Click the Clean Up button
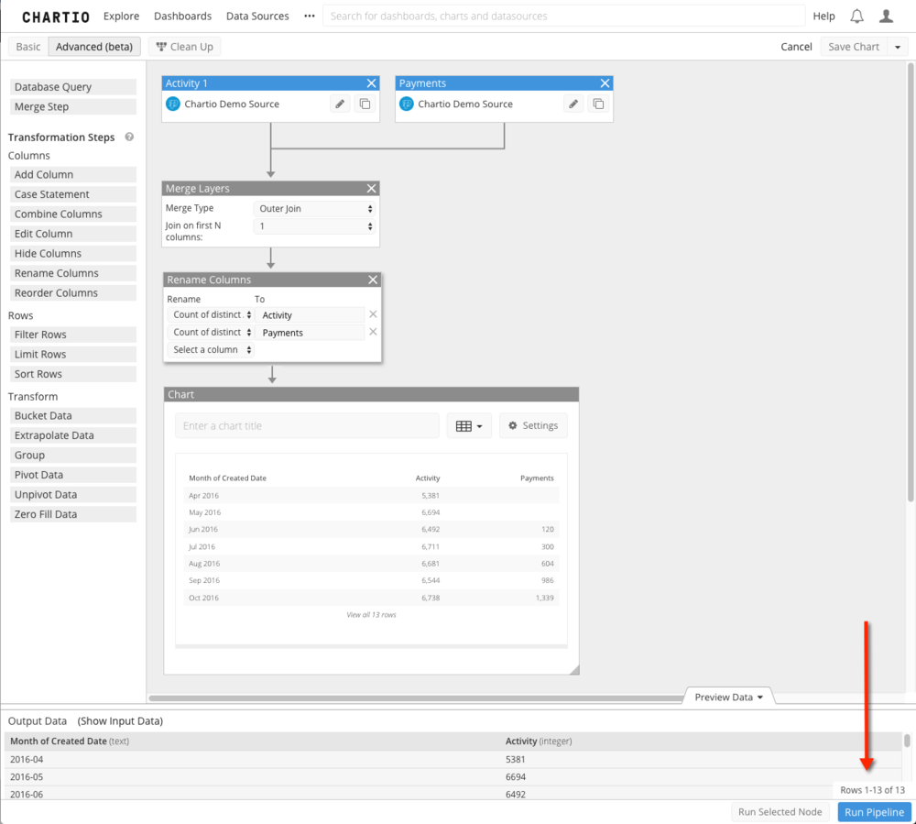This screenshot has width=916, height=824. 185,47
